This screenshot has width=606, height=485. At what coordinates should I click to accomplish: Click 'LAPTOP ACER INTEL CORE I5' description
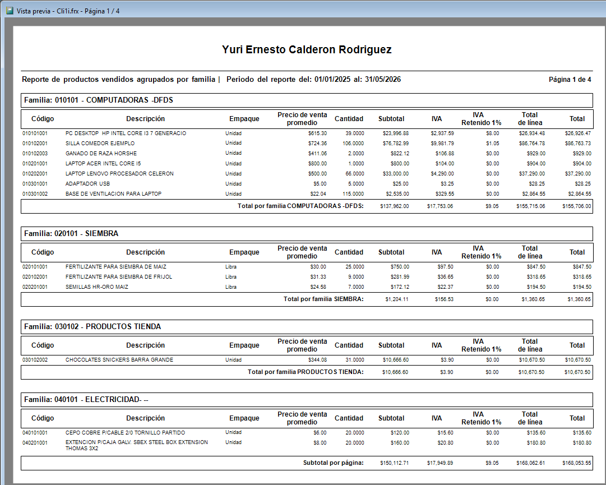click(x=103, y=164)
